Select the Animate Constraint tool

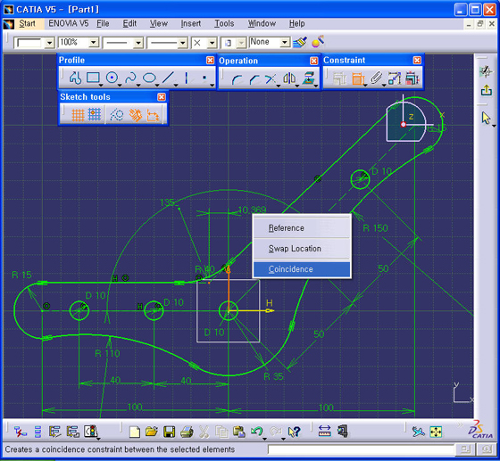[395, 78]
